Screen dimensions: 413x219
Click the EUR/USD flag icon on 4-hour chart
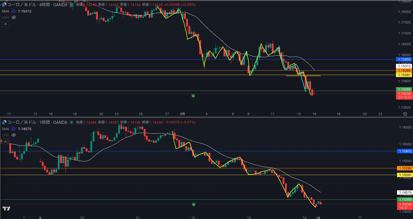(x=4, y=5)
